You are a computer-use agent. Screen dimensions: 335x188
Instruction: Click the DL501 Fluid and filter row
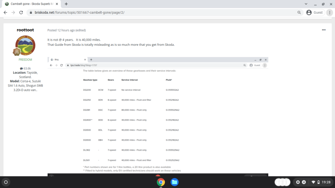pyautogui.click(x=131, y=160)
